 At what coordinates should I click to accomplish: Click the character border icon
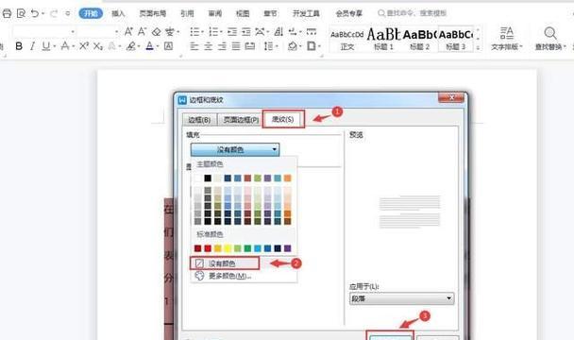point(168,46)
